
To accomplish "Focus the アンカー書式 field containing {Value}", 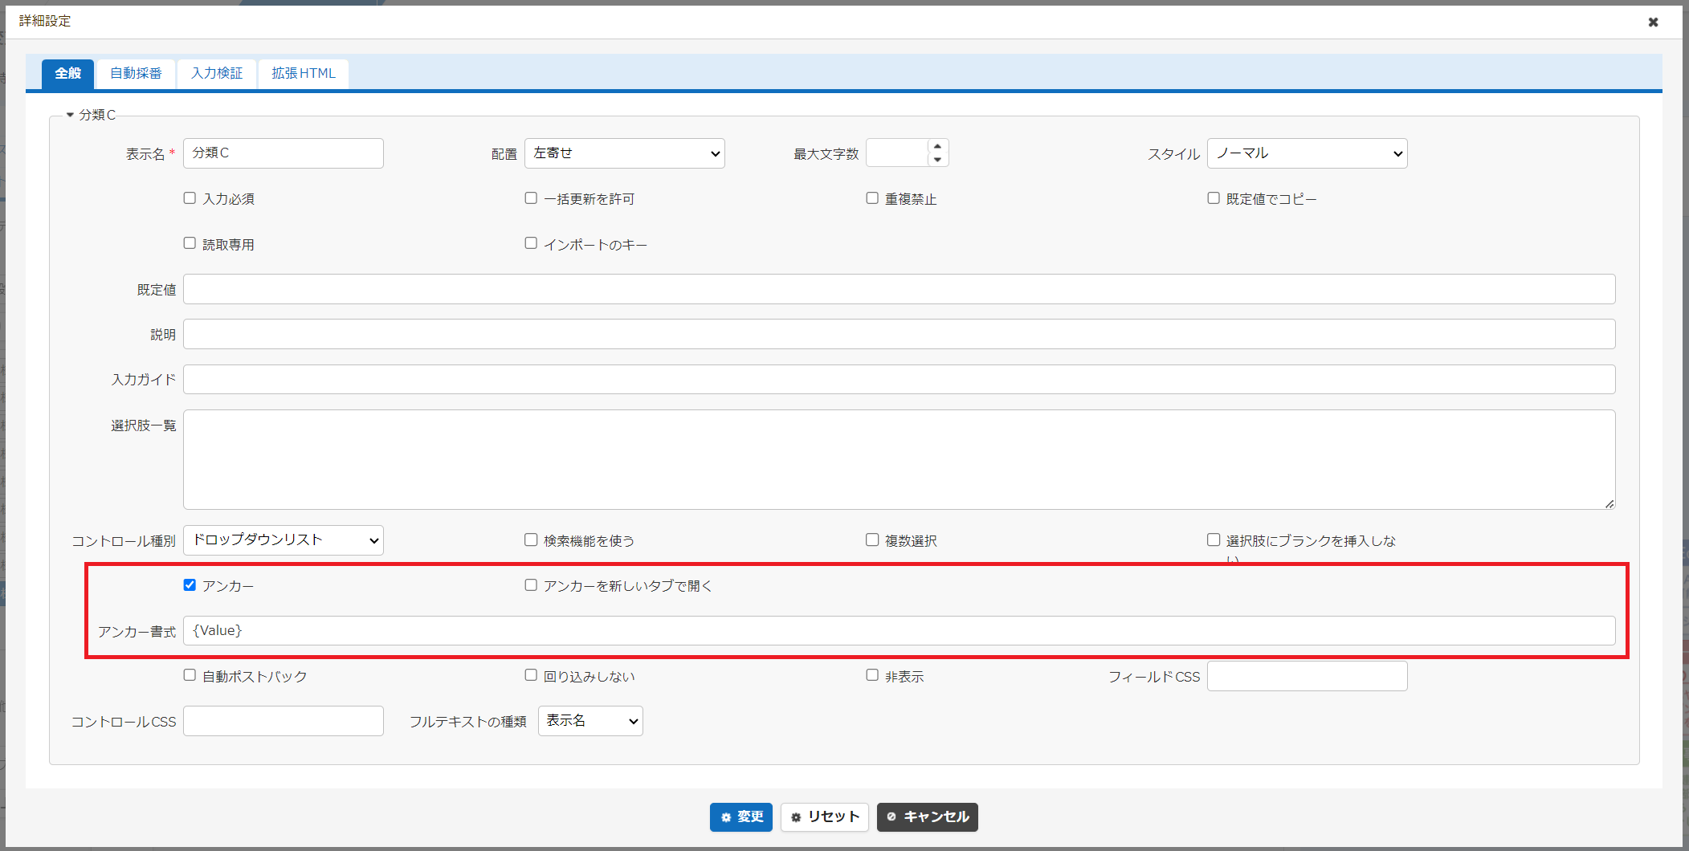I will (900, 630).
